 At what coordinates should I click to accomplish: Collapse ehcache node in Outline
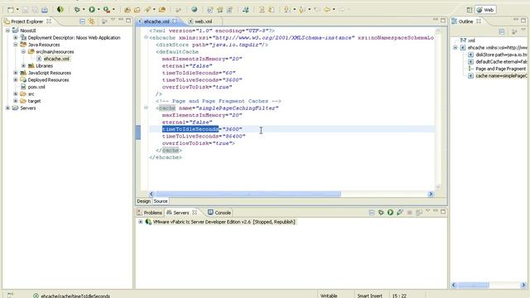[455, 48]
